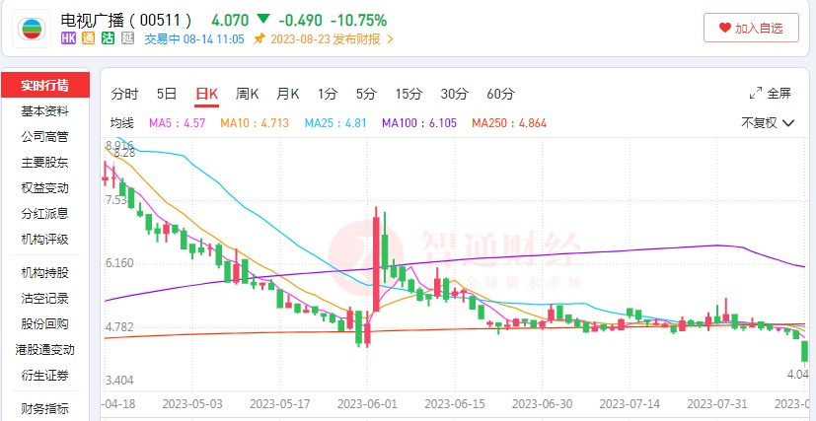Open the 不复权 adjustment dropdown
Screen dimensions: 816x421
coord(768,123)
